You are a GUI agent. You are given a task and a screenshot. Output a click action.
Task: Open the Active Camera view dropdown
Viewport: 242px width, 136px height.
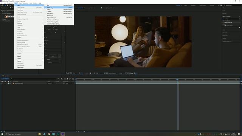coord(113,73)
